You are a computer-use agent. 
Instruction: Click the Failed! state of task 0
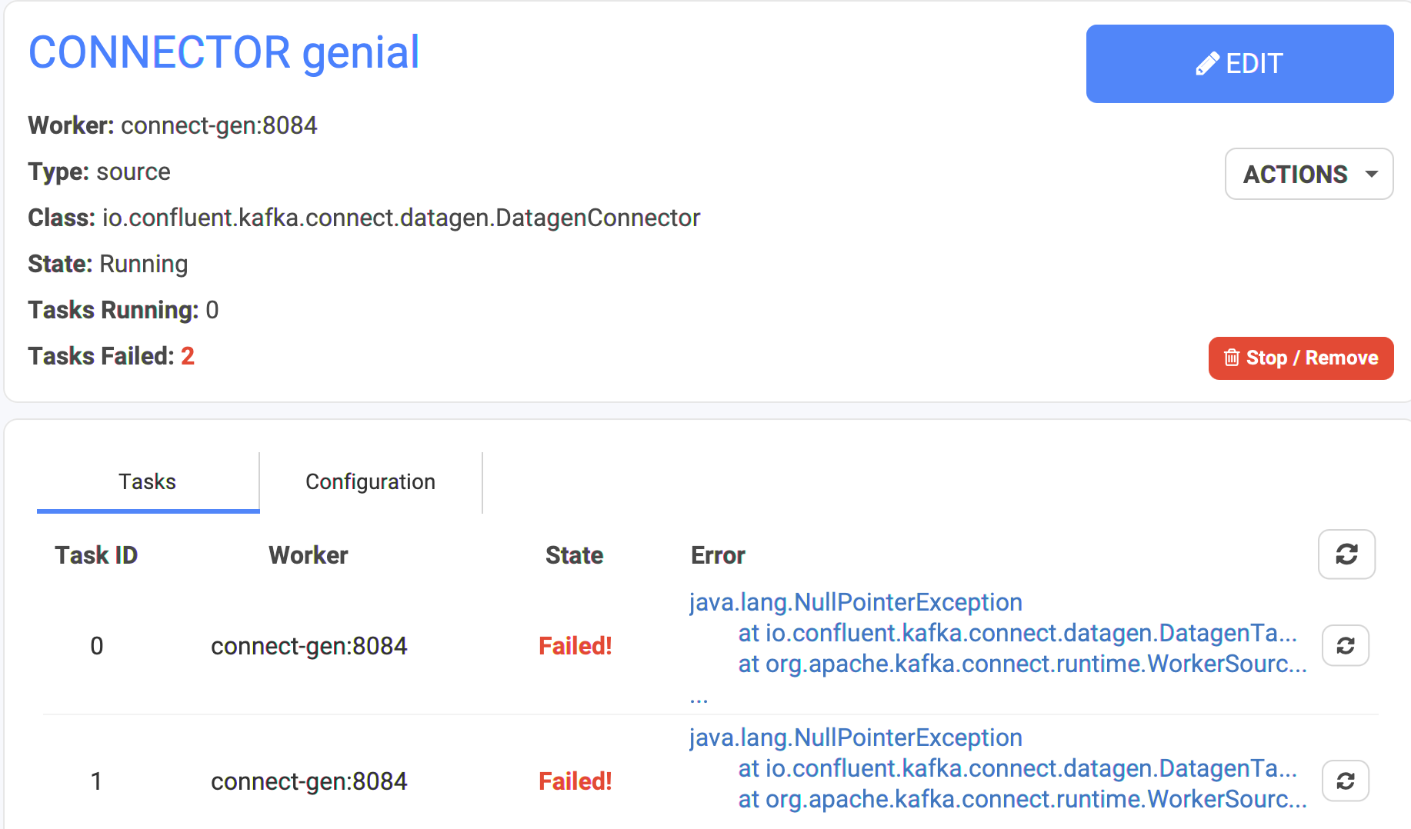tap(575, 646)
